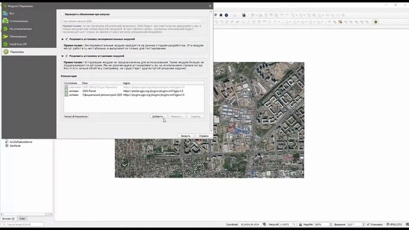Image resolution: width=409 pixels, height=230 pixels.
Task: Click the Добавить repository button
Action: [158, 116]
